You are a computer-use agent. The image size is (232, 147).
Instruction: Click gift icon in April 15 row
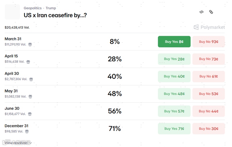[x=28, y=62]
